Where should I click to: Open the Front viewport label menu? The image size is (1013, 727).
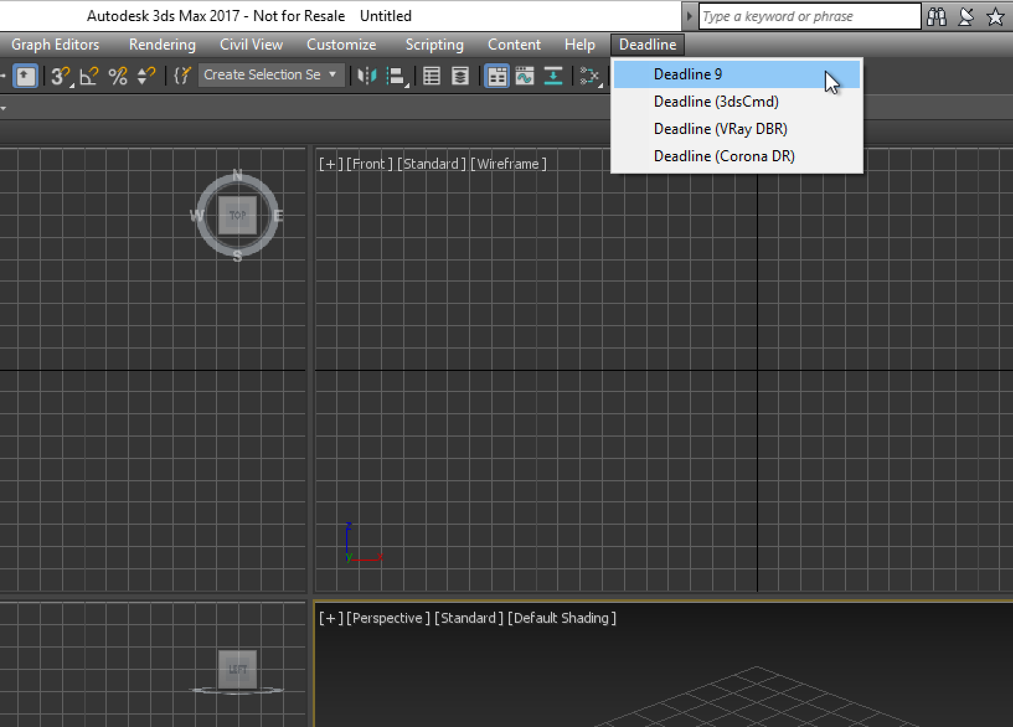coord(368,163)
